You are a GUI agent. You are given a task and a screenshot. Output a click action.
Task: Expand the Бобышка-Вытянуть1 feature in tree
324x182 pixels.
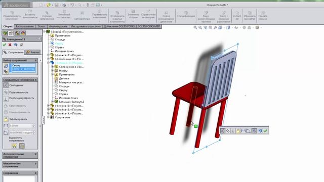point(53,102)
